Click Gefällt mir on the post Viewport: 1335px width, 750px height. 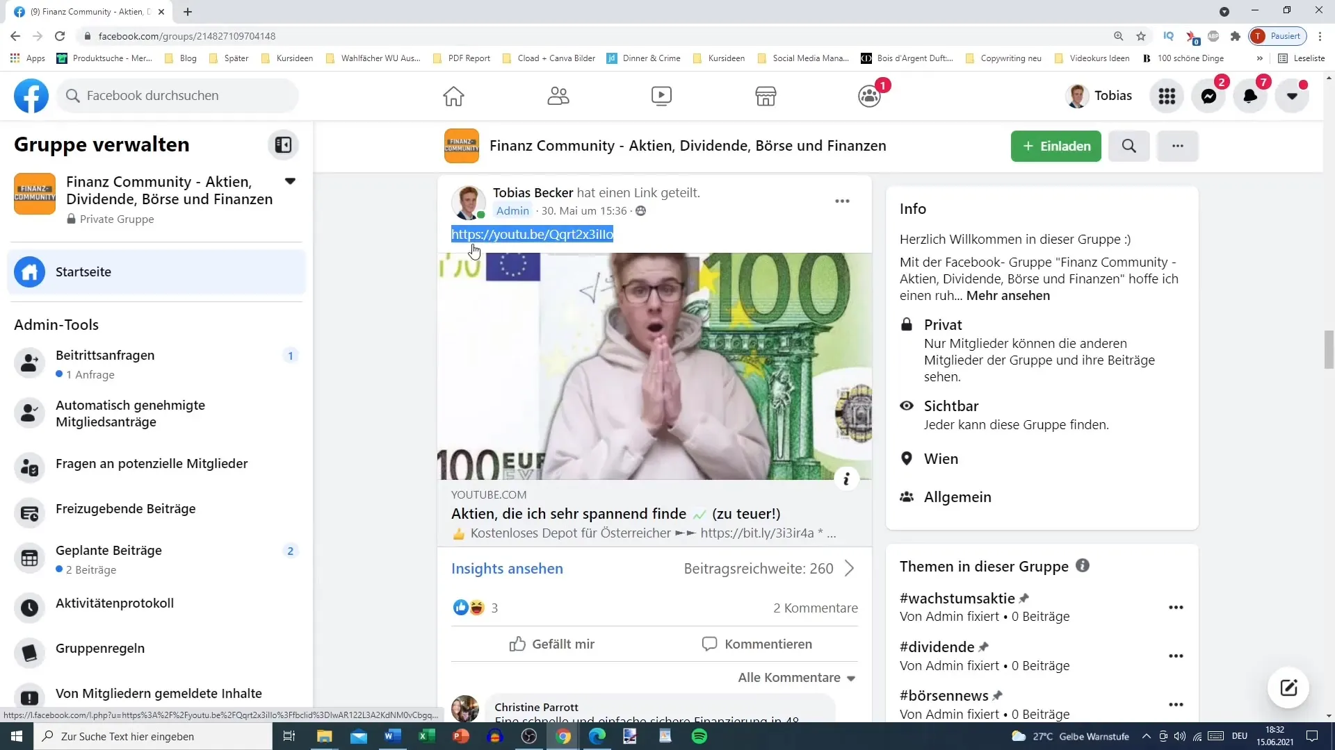(551, 644)
